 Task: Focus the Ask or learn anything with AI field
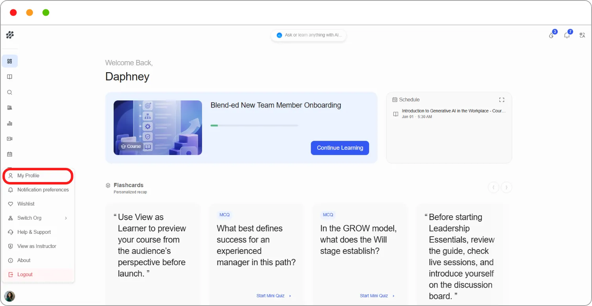click(x=309, y=35)
